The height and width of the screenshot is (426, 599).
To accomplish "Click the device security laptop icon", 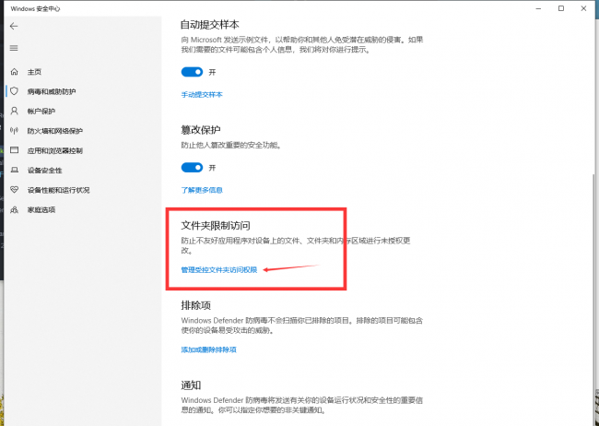I will click(x=14, y=171).
